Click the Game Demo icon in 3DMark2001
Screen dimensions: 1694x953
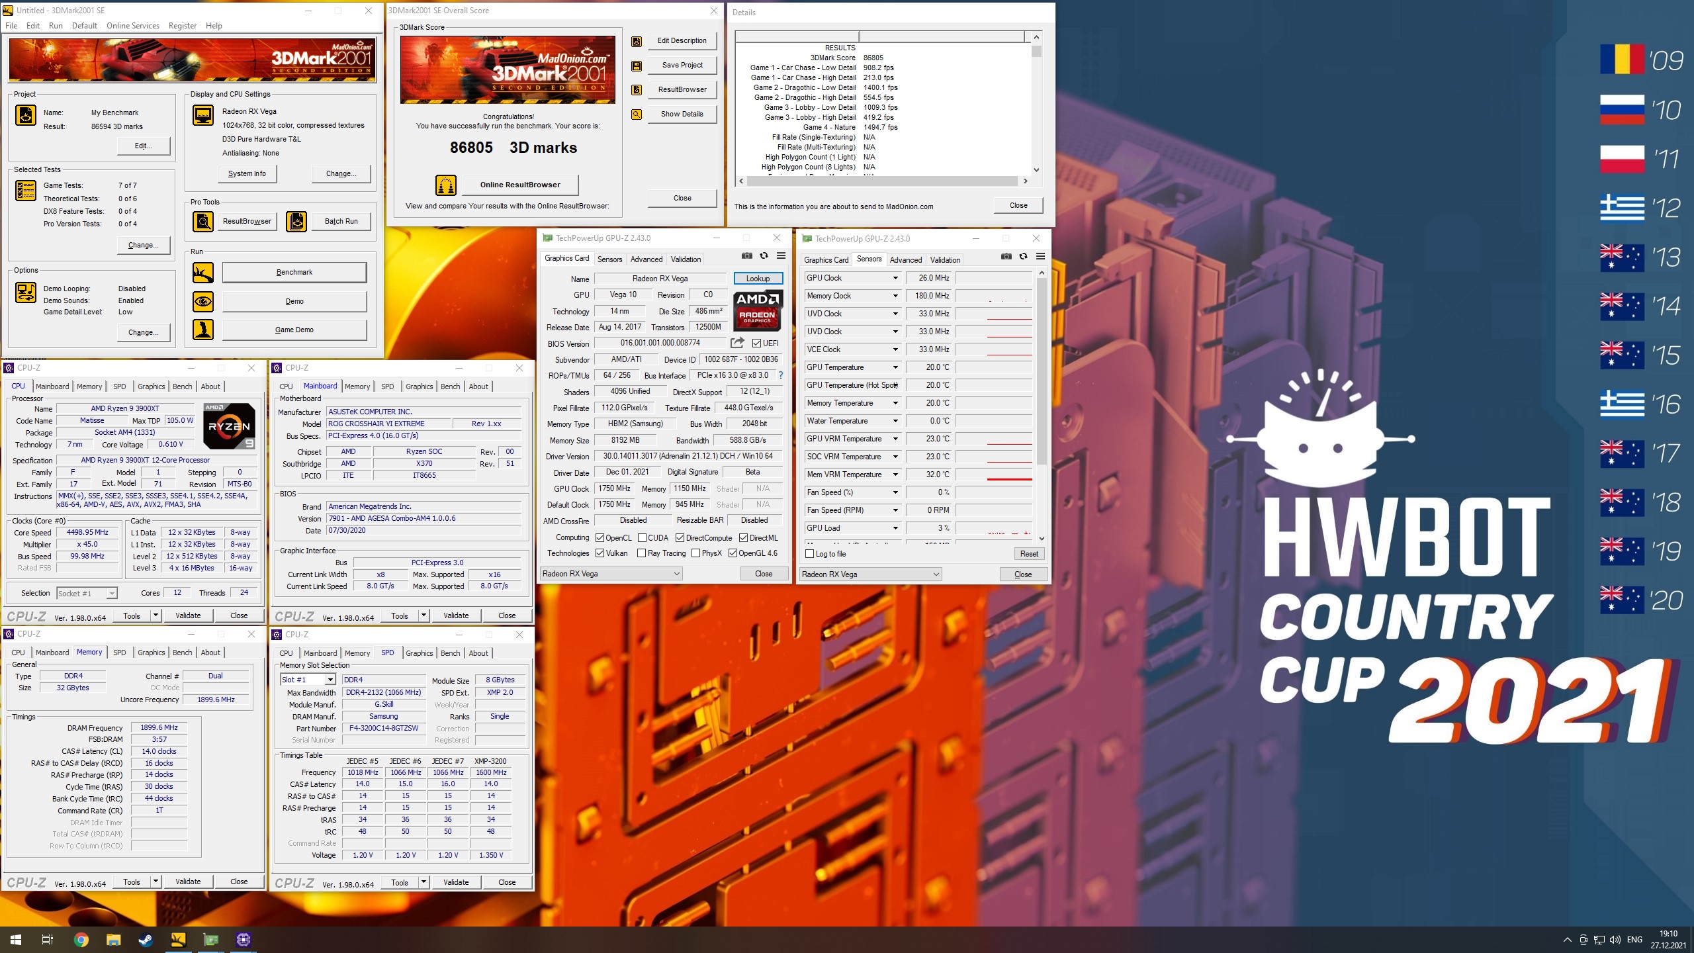click(x=203, y=330)
